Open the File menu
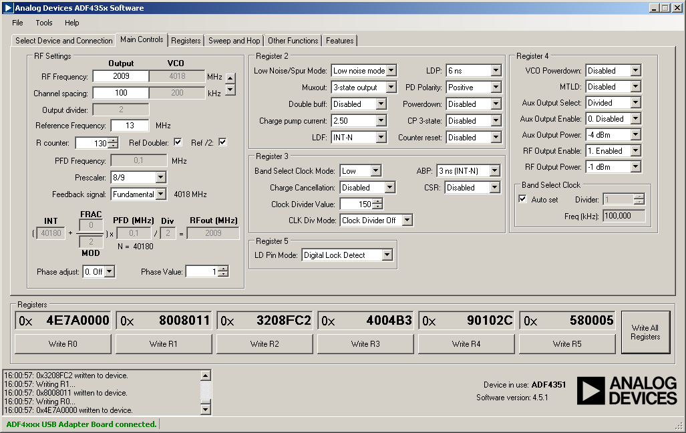Image resolution: width=686 pixels, height=433 pixels. (x=17, y=23)
